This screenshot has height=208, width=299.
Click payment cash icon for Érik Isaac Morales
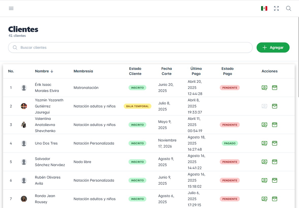click(264, 88)
